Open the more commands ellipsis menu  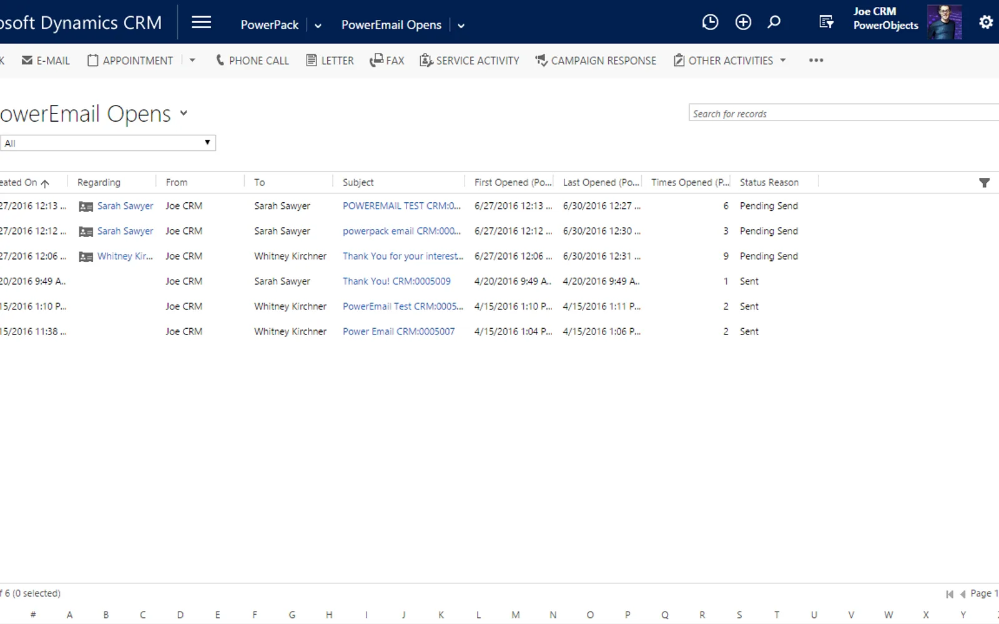tap(816, 61)
